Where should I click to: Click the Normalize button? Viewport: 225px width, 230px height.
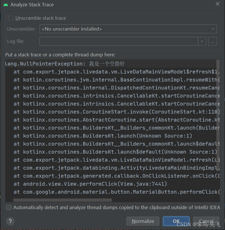[x=143, y=221]
